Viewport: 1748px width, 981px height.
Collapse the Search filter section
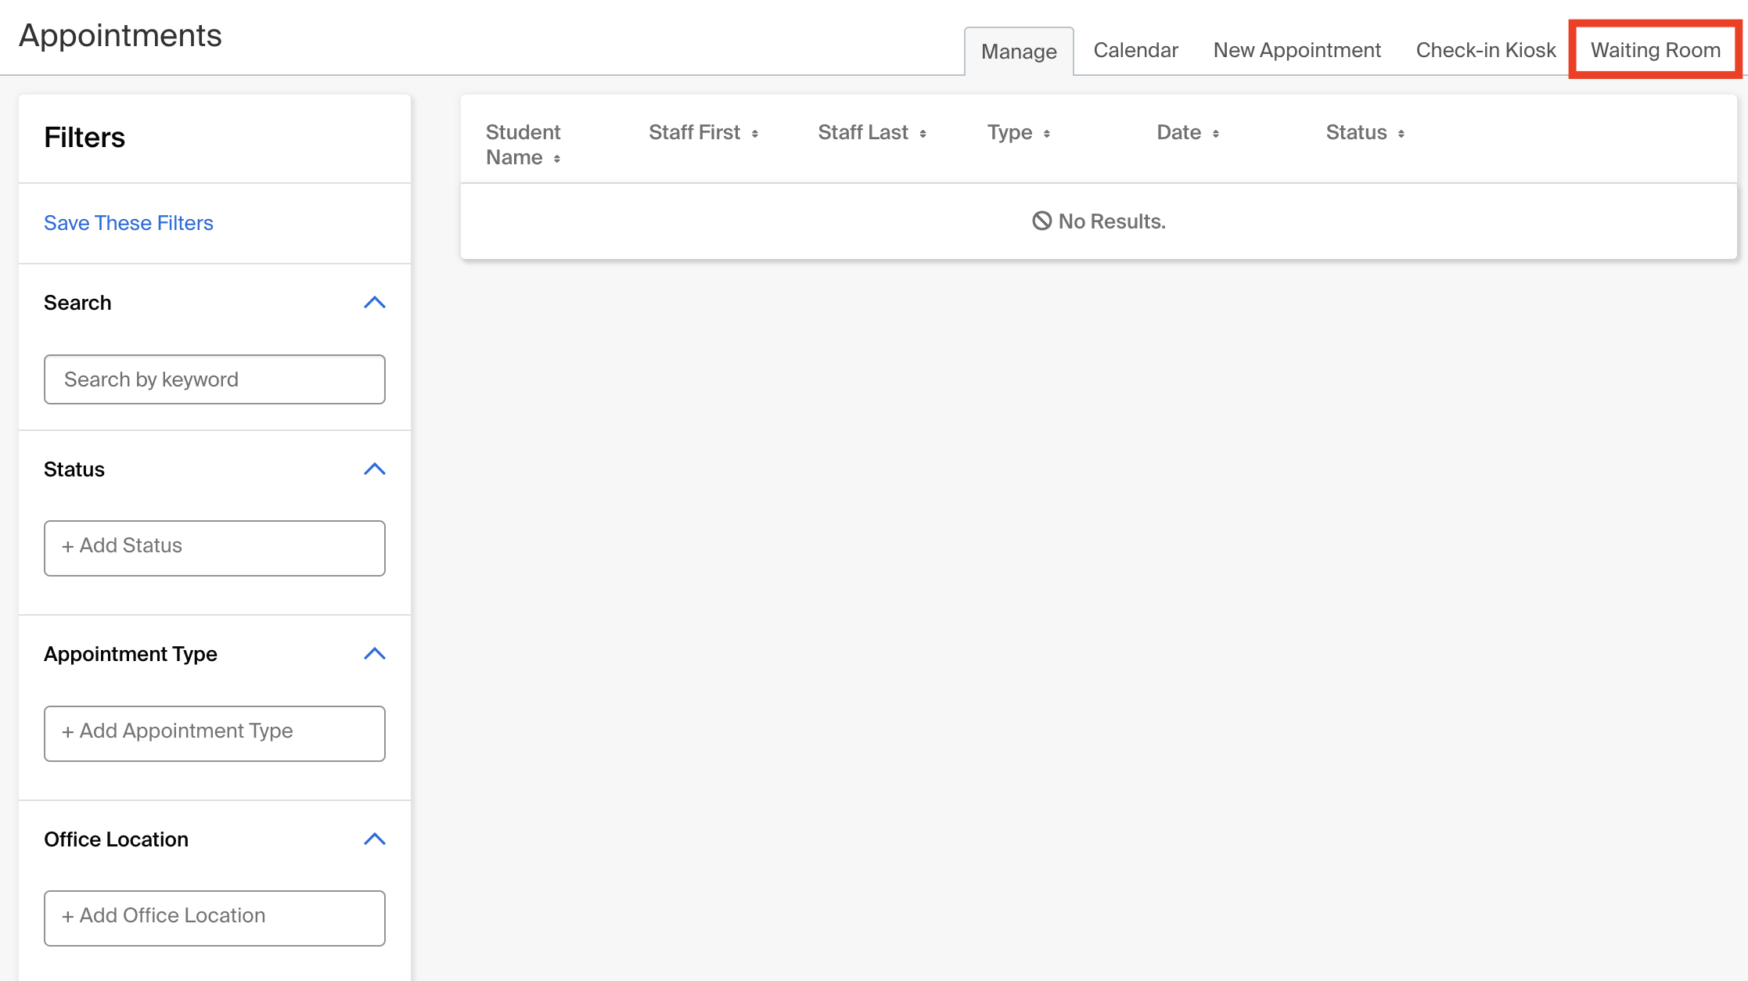[375, 303]
